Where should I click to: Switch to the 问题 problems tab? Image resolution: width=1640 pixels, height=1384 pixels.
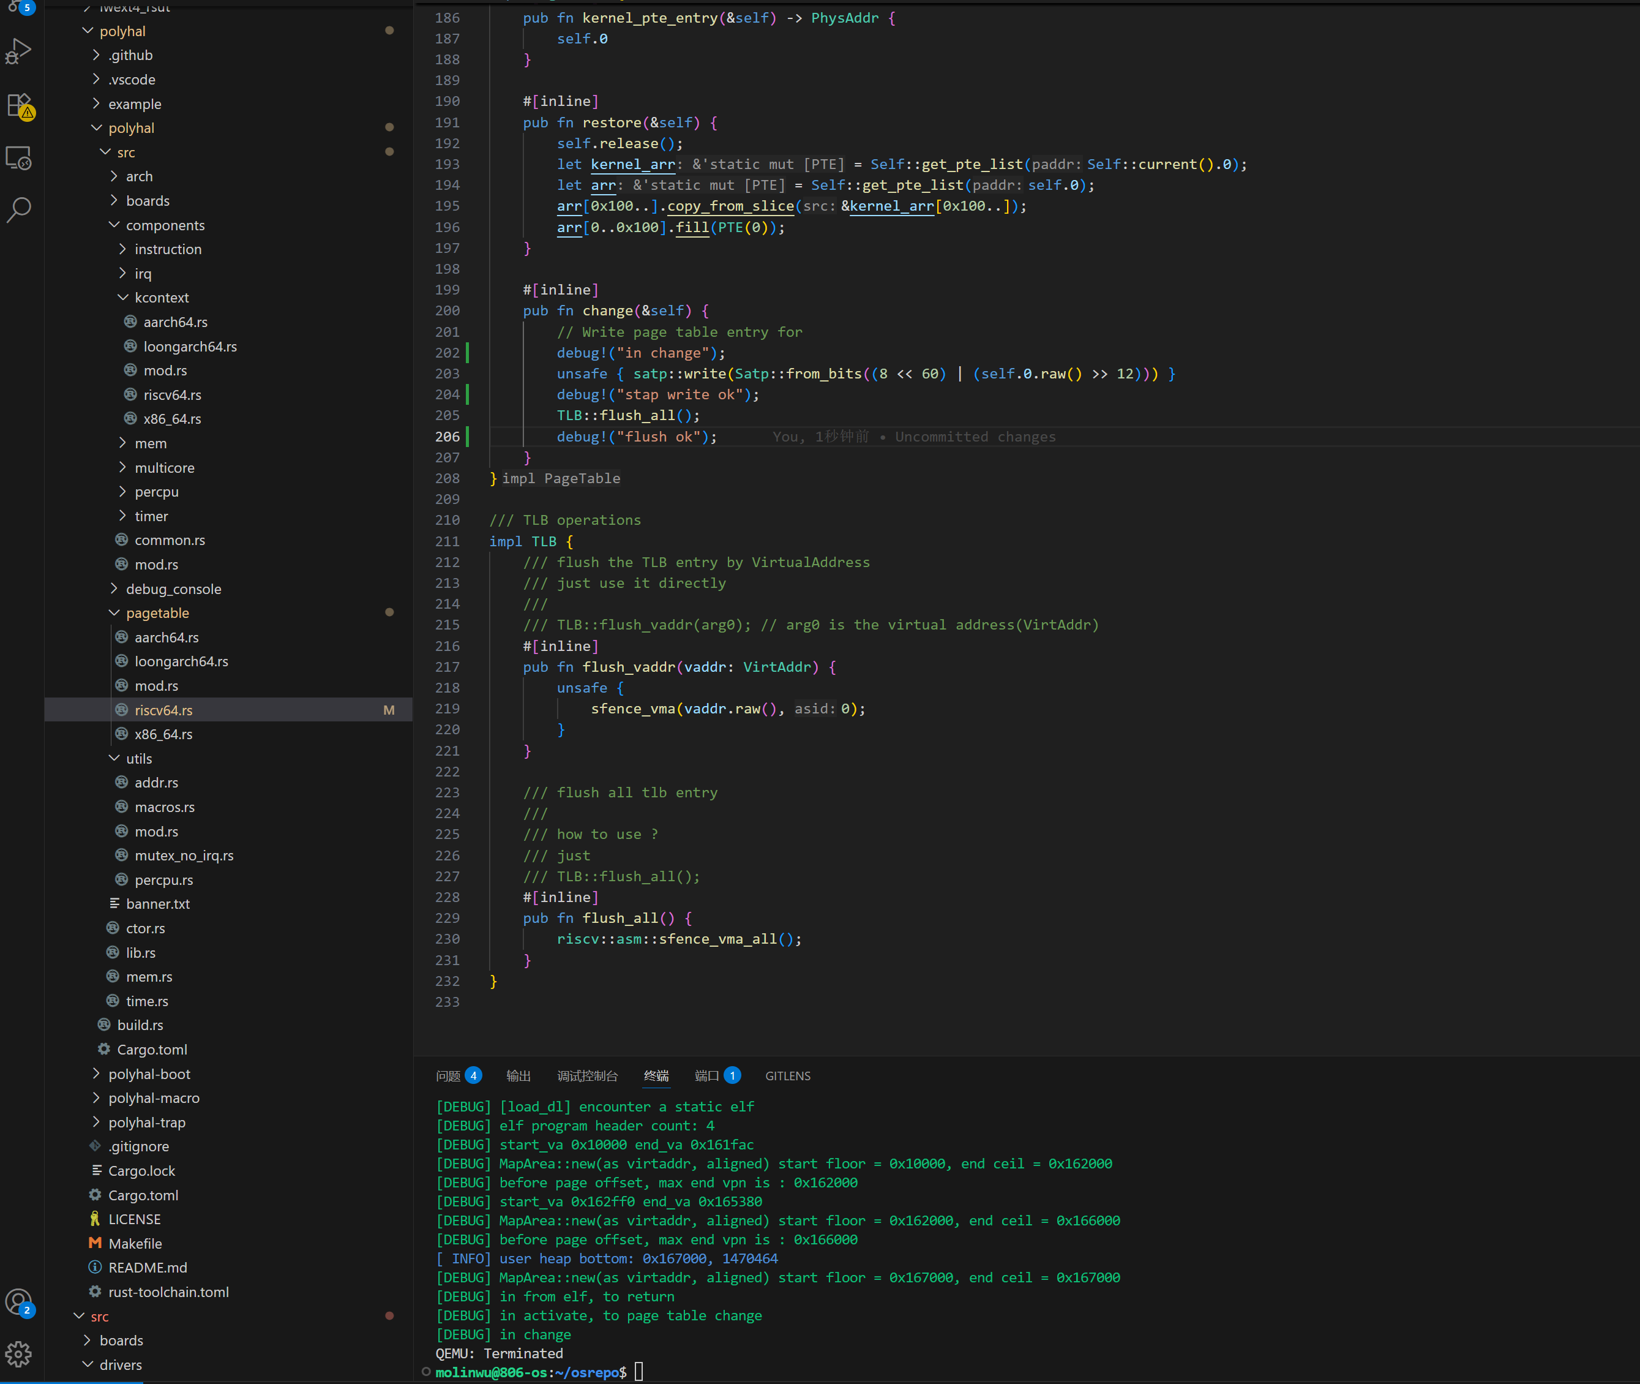click(449, 1075)
